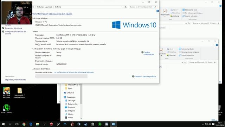225x127 pixels.
Task: Open help icon of back Explorer window
Action: (x=220, y=6)
